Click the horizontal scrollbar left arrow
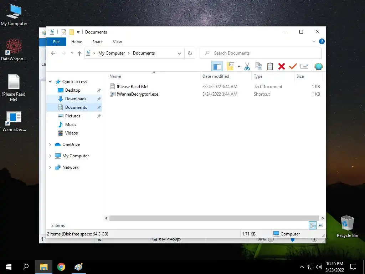This screenshot has width=365, height=274. [106, 218]
